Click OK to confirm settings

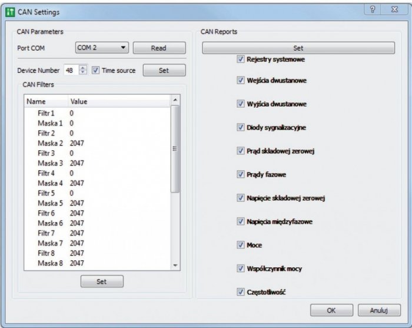[331, 310]
